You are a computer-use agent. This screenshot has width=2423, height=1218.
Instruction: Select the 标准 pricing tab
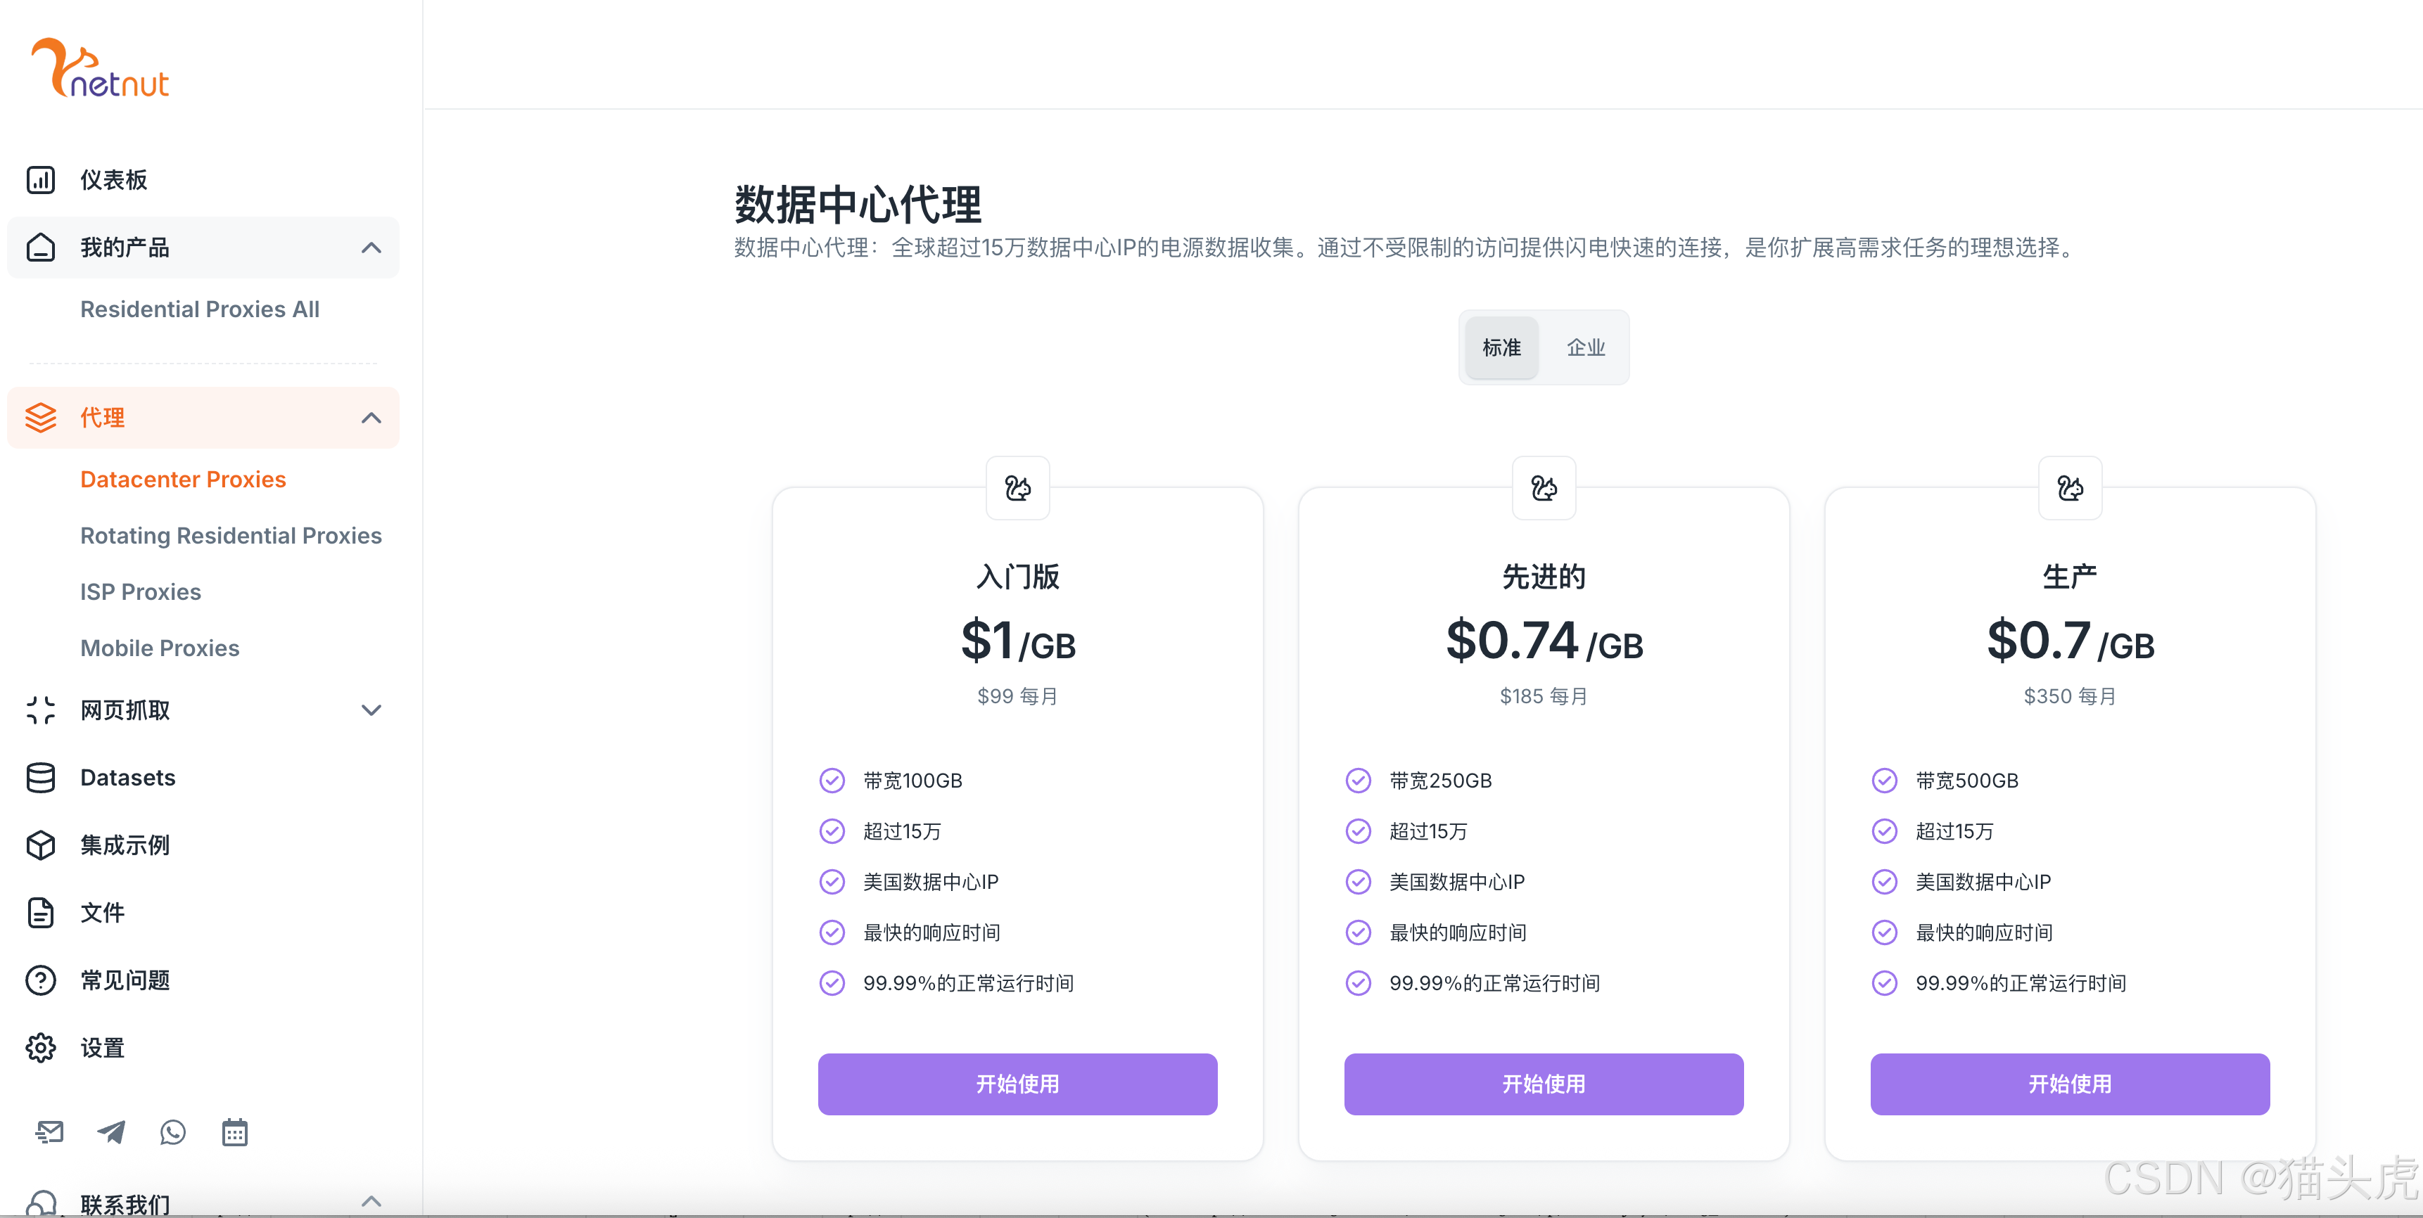click(x=1501, y=347)
